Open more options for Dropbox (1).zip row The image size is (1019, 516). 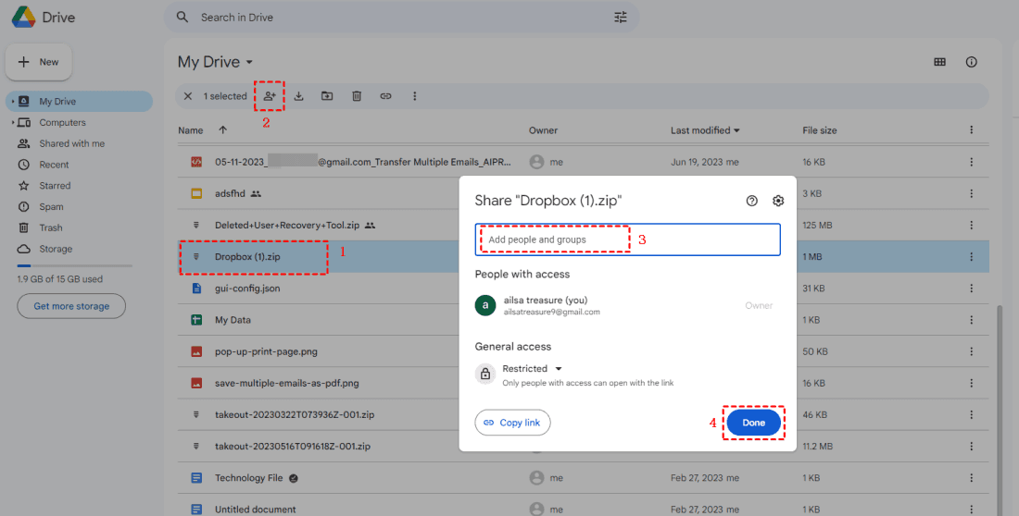pyautogui.click(x=972, y=256)
